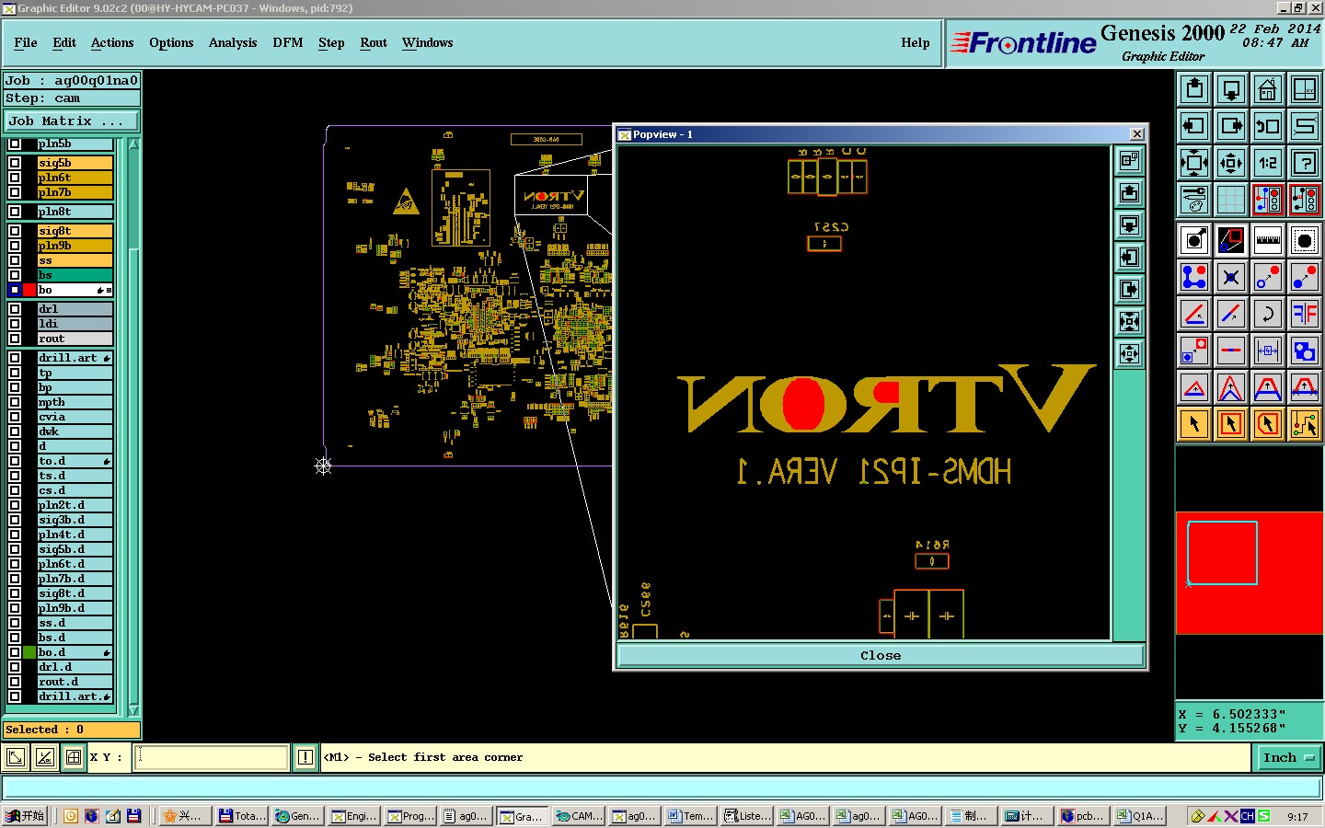Click the previous zoom curved-arrow icon

pos(1268,126)
